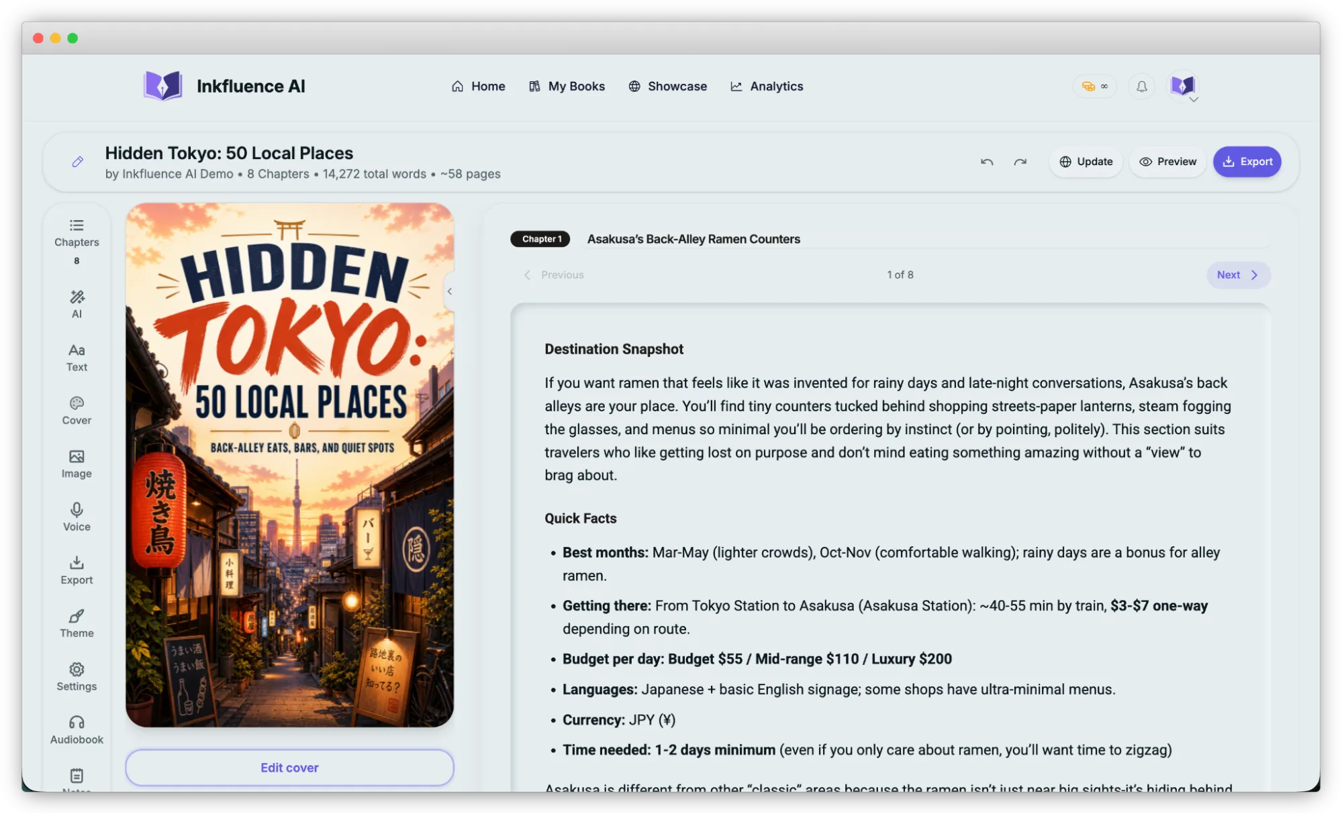This screenshot has height=814, width=1342.
Task: Click the Inkfluence AI logo
Action: [x=224, y=86]
